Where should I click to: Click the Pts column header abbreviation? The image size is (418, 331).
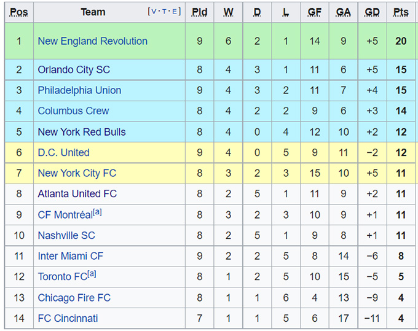pyautogui.click(x=401, y=12)
